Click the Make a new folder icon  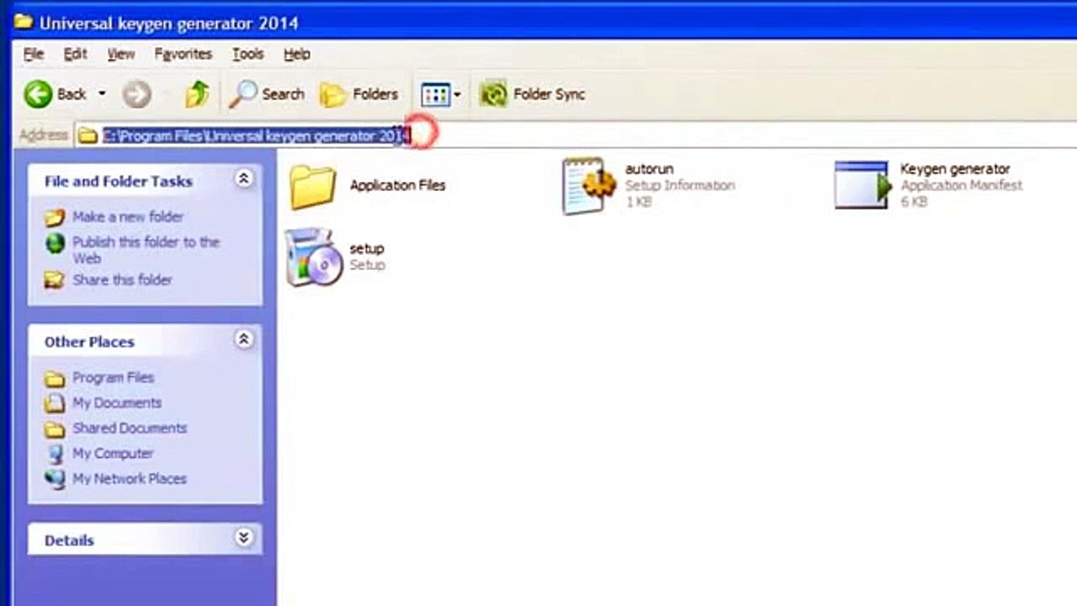pyautogui.click(x=55, y=218)
